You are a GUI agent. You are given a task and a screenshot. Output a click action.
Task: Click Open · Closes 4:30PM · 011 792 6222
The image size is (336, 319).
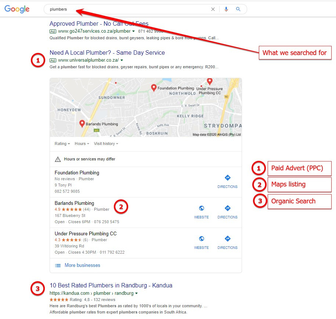[89, 252]
